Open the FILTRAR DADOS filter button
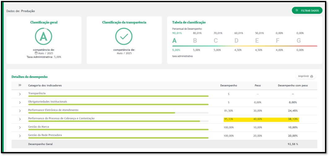Viewport: 329px width, 156px height. [x=307, y=11]
